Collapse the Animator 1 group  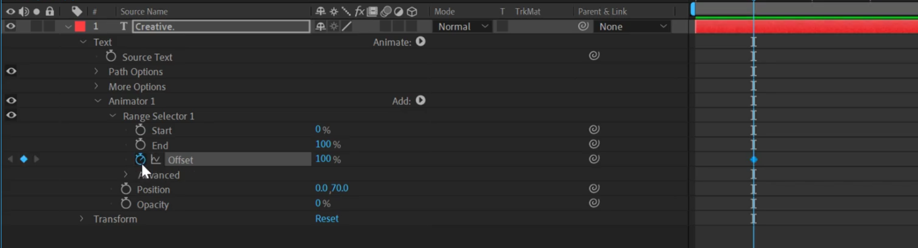pyautogui.click(x=98, y=101)
